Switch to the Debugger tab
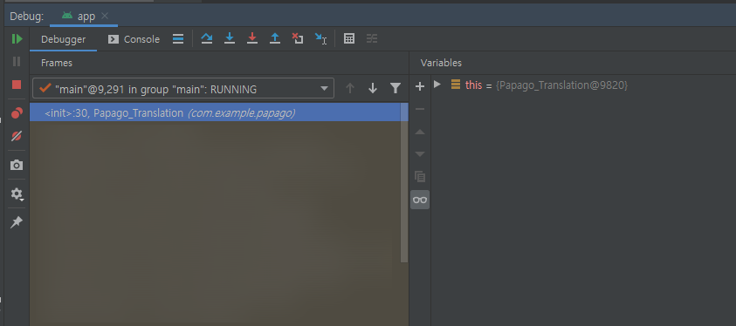736x326 pixels. pyautogui.click(x=64, y=39)
